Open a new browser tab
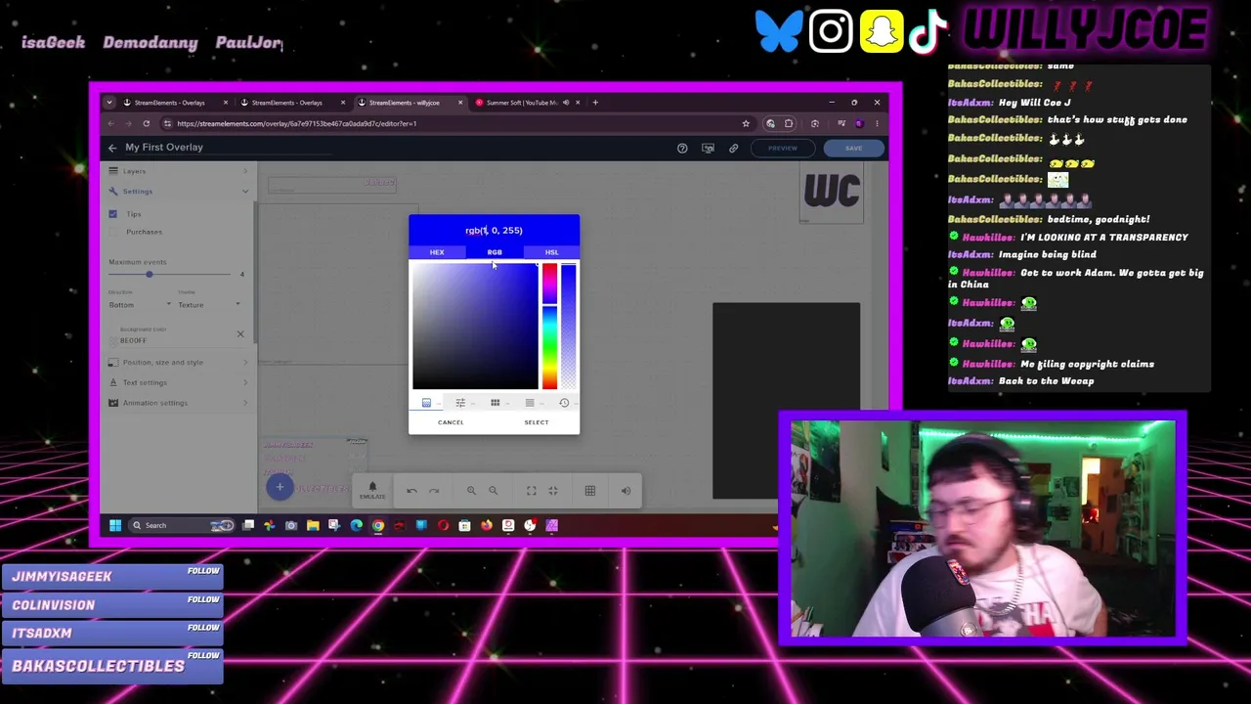1251x704 pixels. coord(595,103)
